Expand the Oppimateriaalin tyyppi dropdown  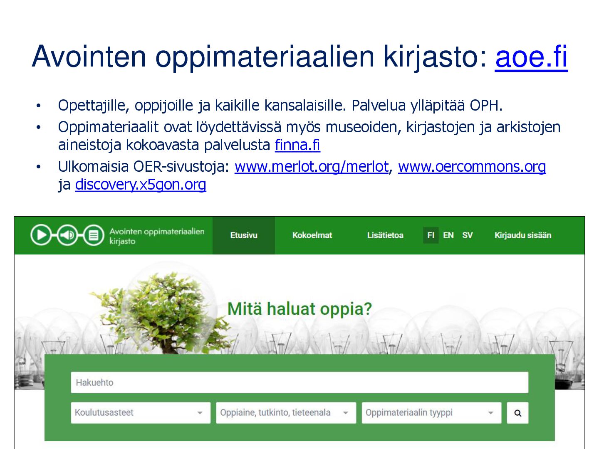click(x=431, y=413)
